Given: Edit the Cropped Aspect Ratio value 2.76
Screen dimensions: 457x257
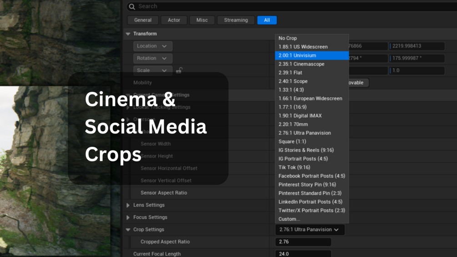Looking at the screenshot, I should (x=303, y=242).
